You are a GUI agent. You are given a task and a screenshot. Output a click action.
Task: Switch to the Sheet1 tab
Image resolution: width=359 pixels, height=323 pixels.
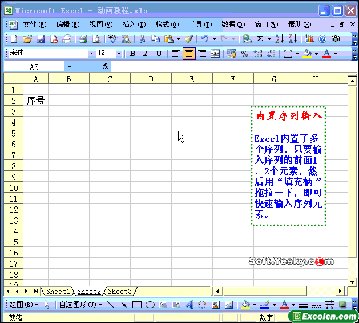point(58,292)
